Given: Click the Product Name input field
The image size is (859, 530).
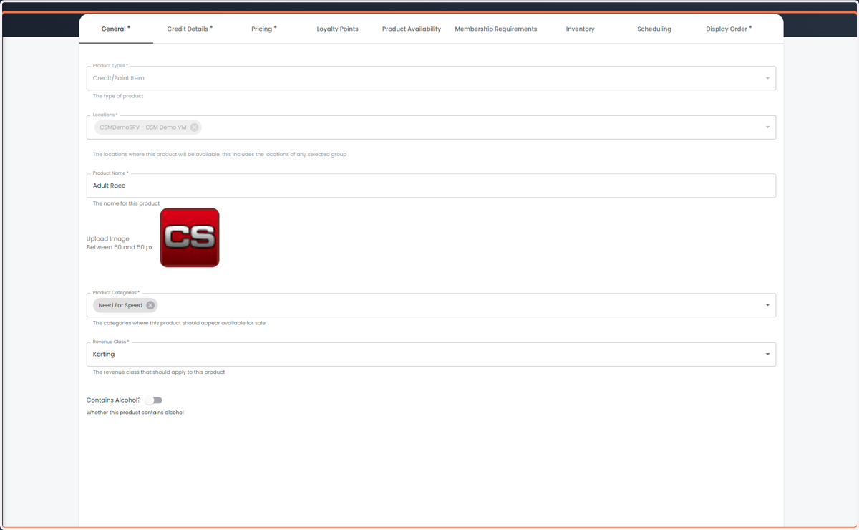Looking at the screenshot, I should [431, 185].
